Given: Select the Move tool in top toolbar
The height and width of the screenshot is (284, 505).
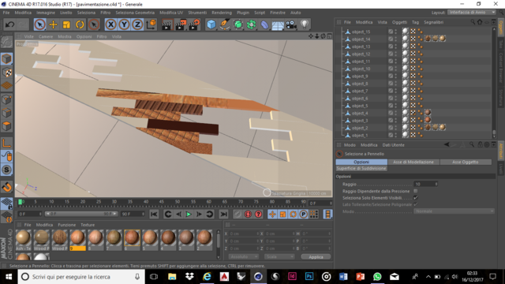Looking at the screenshot, I should click(53, 24).
